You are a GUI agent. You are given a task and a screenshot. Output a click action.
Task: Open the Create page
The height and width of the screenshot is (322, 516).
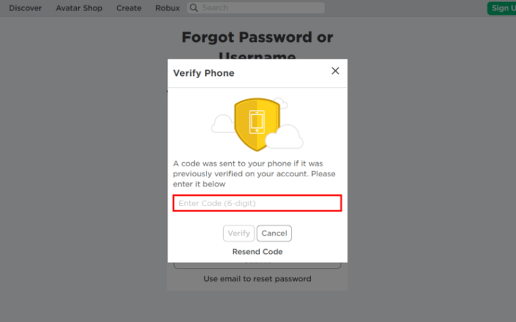(128, 8)
